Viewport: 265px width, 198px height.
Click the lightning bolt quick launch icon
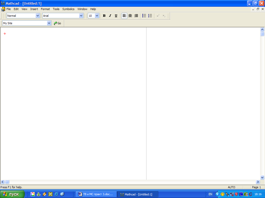click(45, 194)
